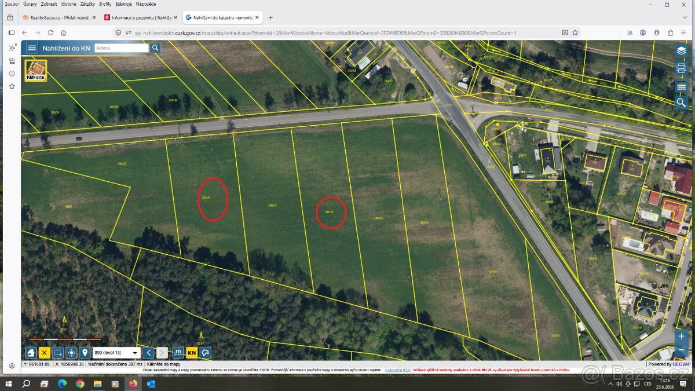Image resolution: width=695 pixels, height=391 pixels.
Task: Open the Windows Start menu
Action: (9, 383)
